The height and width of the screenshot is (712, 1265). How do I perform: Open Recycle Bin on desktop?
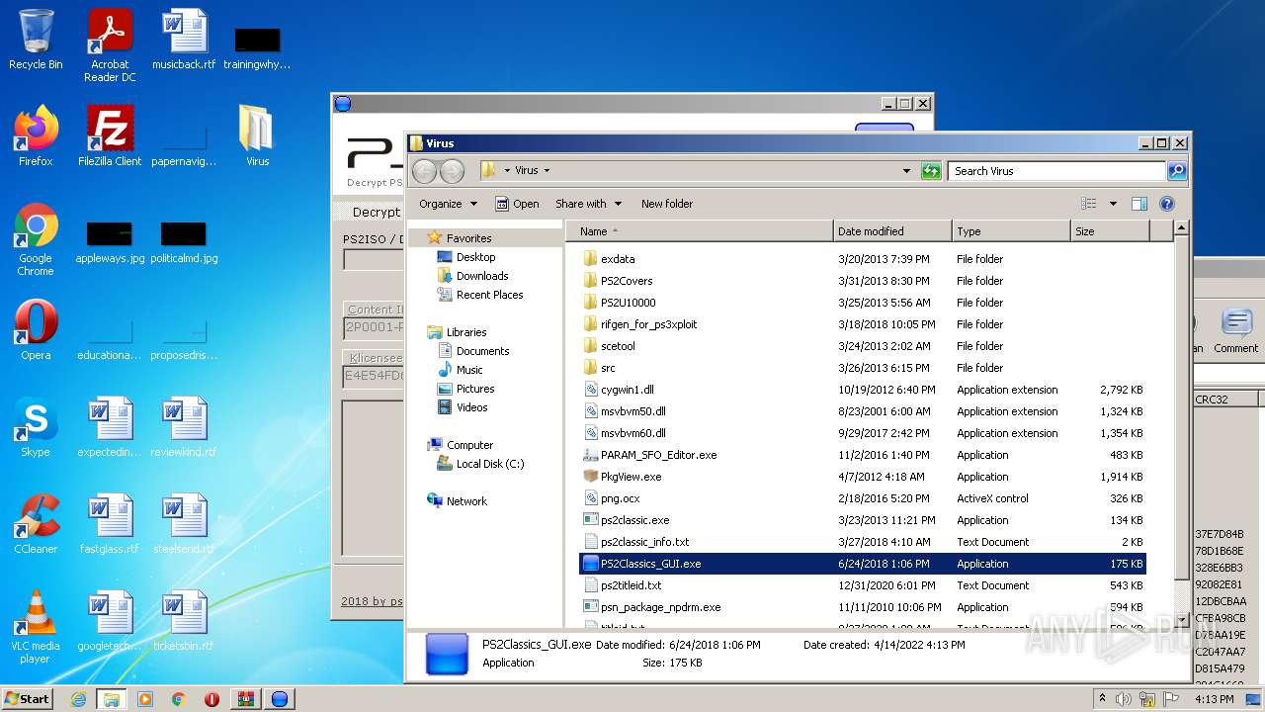click(x=36, y=40)
